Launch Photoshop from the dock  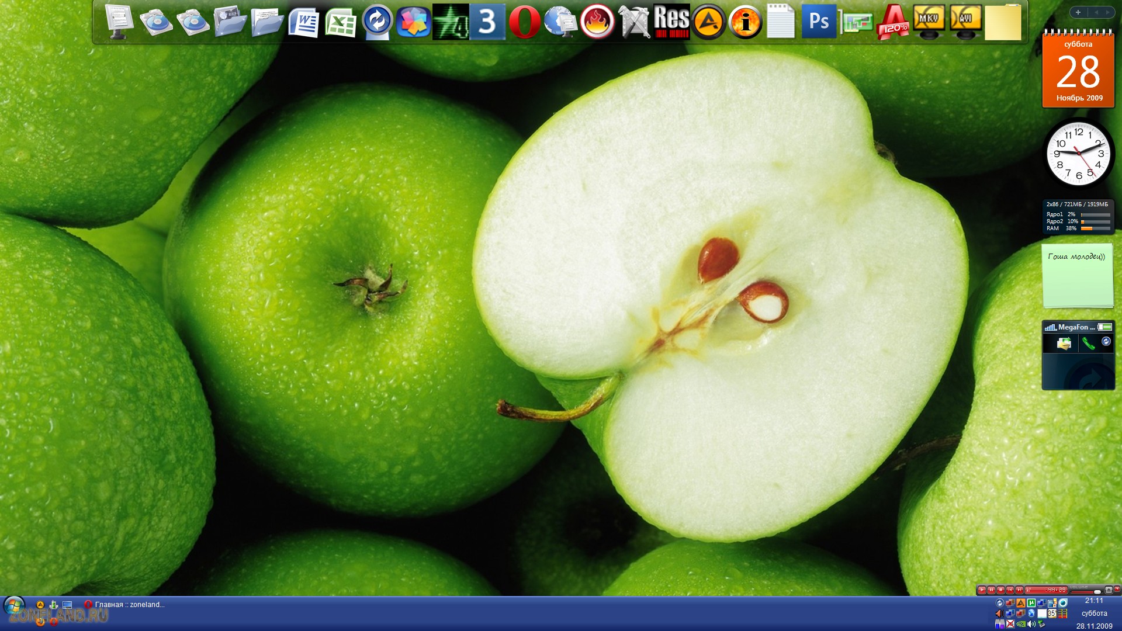(x=819, y=22)
